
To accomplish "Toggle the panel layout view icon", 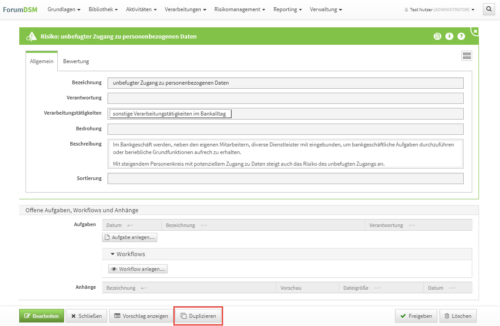I will tap(466, 56).
